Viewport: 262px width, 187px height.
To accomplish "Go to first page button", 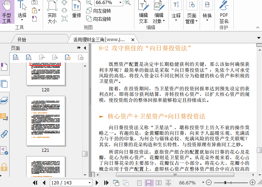I will [35, 183].
